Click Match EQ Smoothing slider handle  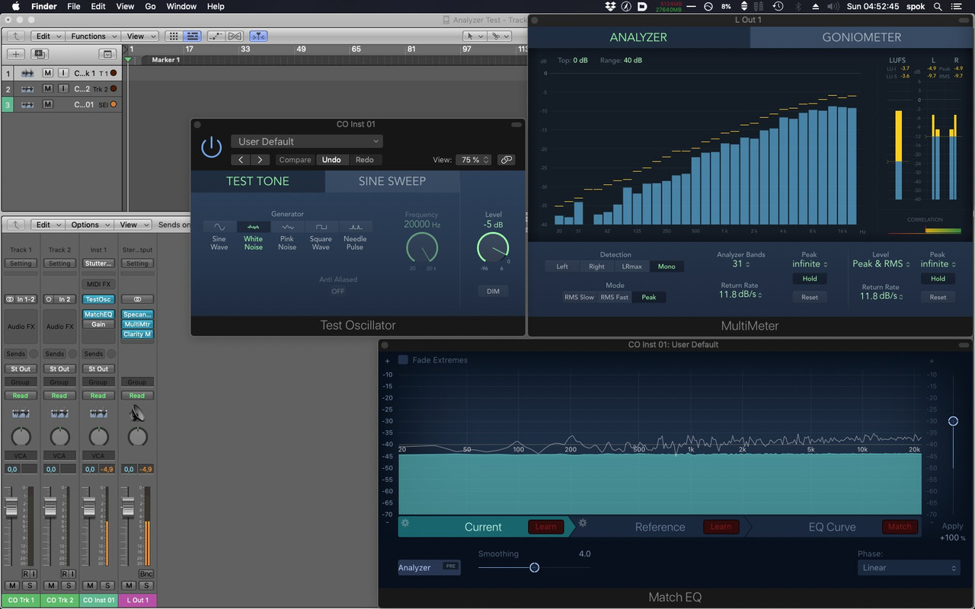tap(535, 567)
